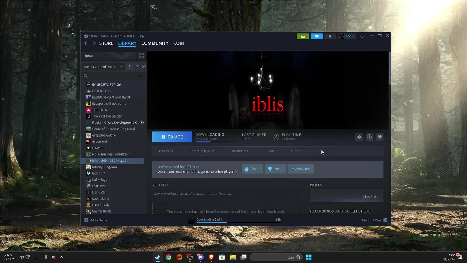This screenshot has height=263, width=467.
Task: Show iblis game info icon
Action: point(370,137)
